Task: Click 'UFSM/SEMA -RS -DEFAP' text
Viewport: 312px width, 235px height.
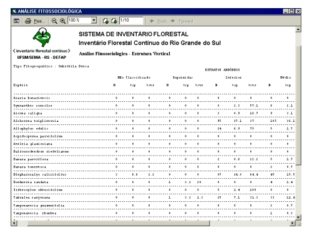Action: point(42,57)
